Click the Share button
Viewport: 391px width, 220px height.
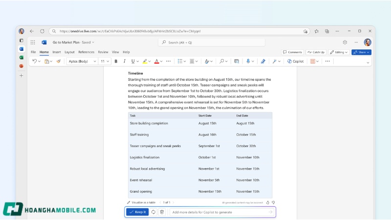pyautogui.click(x=361, y=52)
